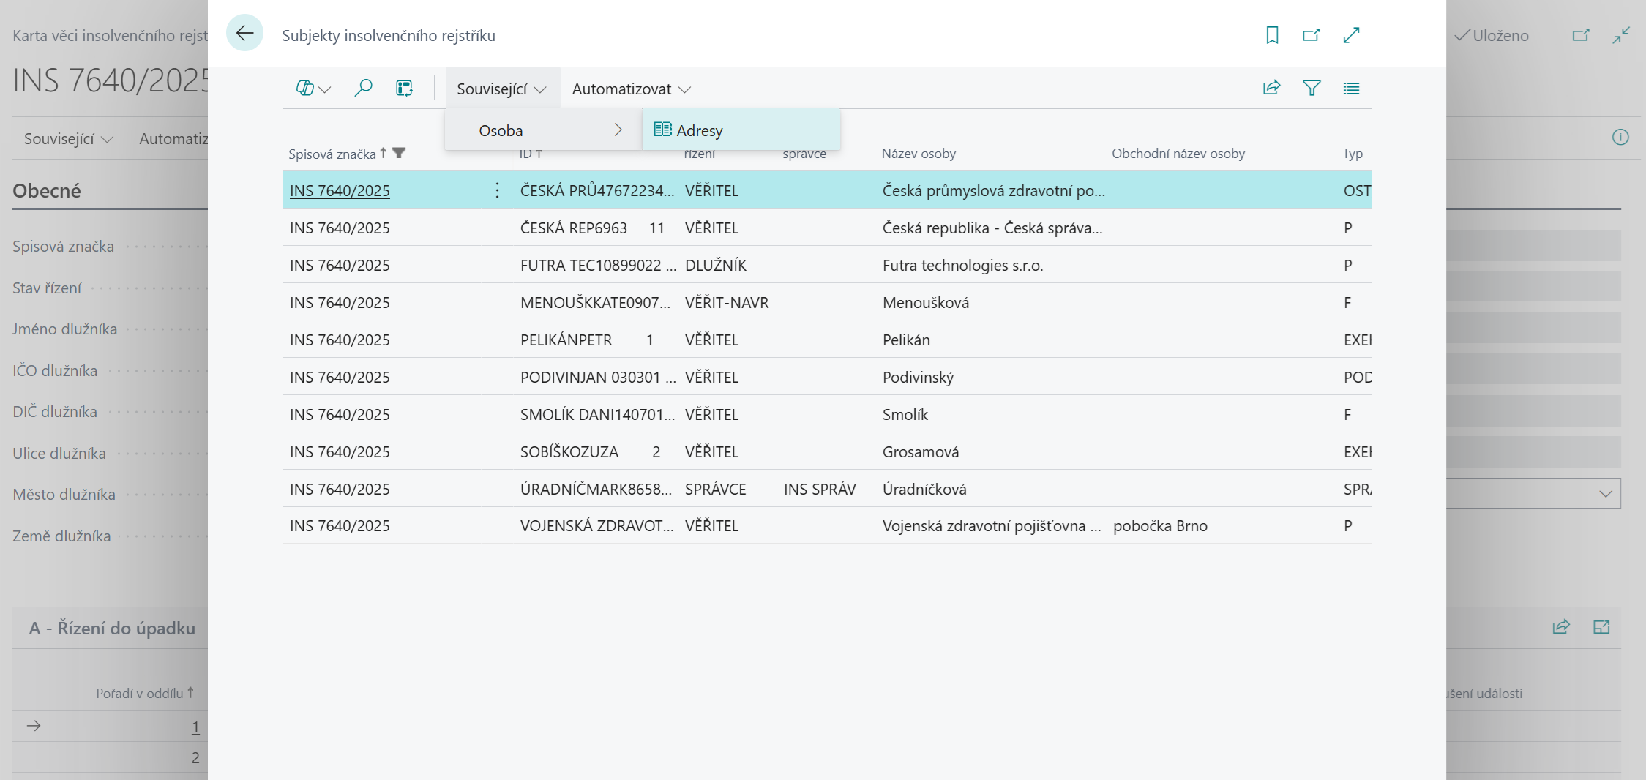
Task: Toggle the filter pane funnel icon
Action: (1312, 89)
